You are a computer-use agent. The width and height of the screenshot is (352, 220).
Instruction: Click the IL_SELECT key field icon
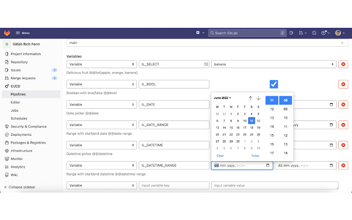coord(206,64)
